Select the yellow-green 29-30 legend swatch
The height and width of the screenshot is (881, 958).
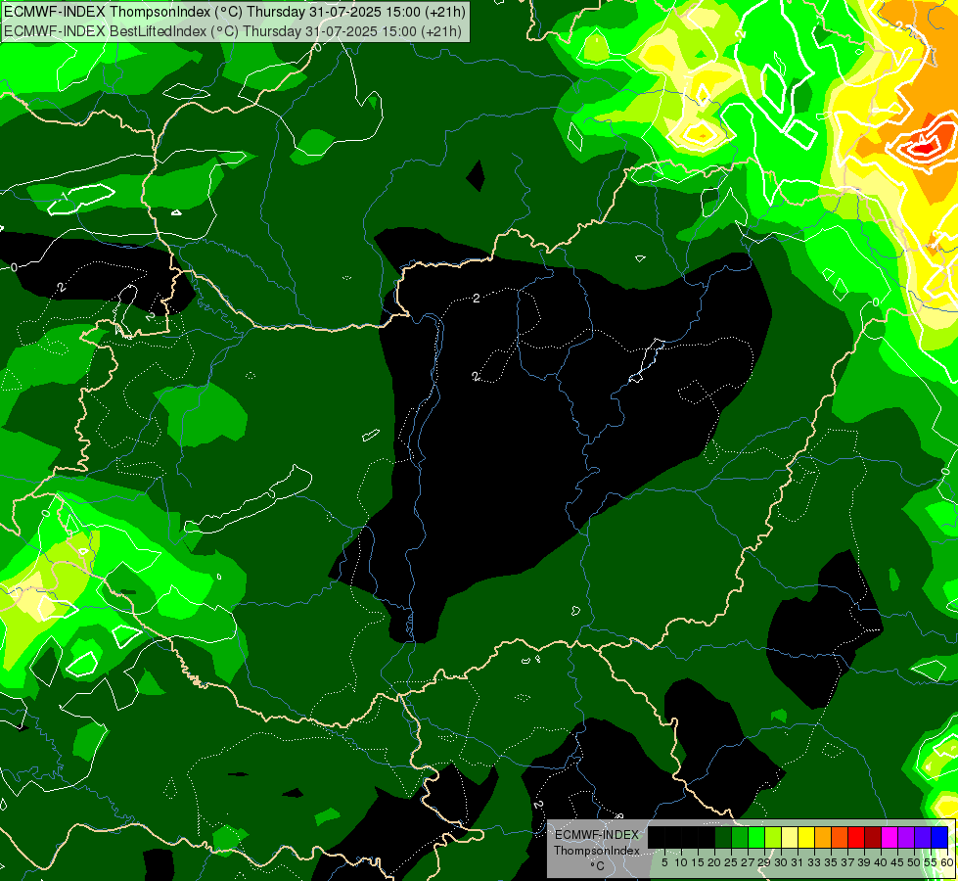pos(773,837)
